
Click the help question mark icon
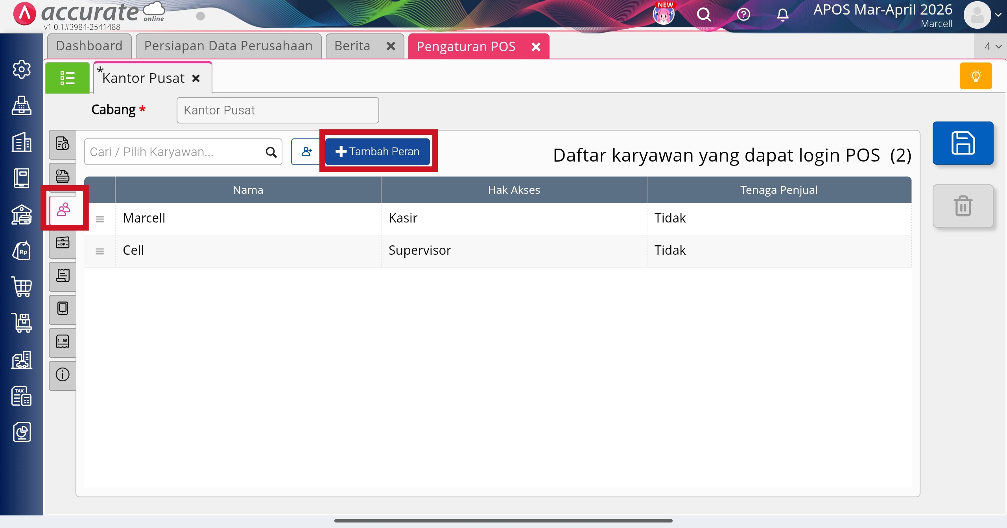pyautogui.click(x=743, y=15)
